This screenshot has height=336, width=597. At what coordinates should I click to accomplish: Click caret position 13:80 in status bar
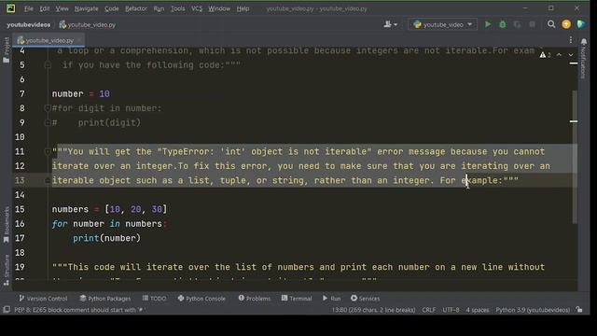[x=373, y=310]
